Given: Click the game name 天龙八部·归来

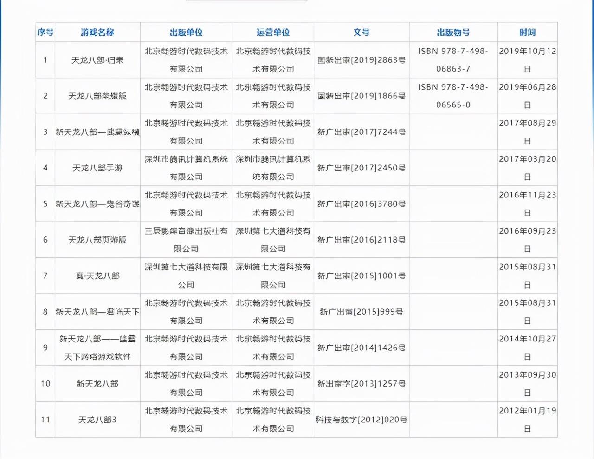Looking at the screenshot, I should [x=97, y=60].
